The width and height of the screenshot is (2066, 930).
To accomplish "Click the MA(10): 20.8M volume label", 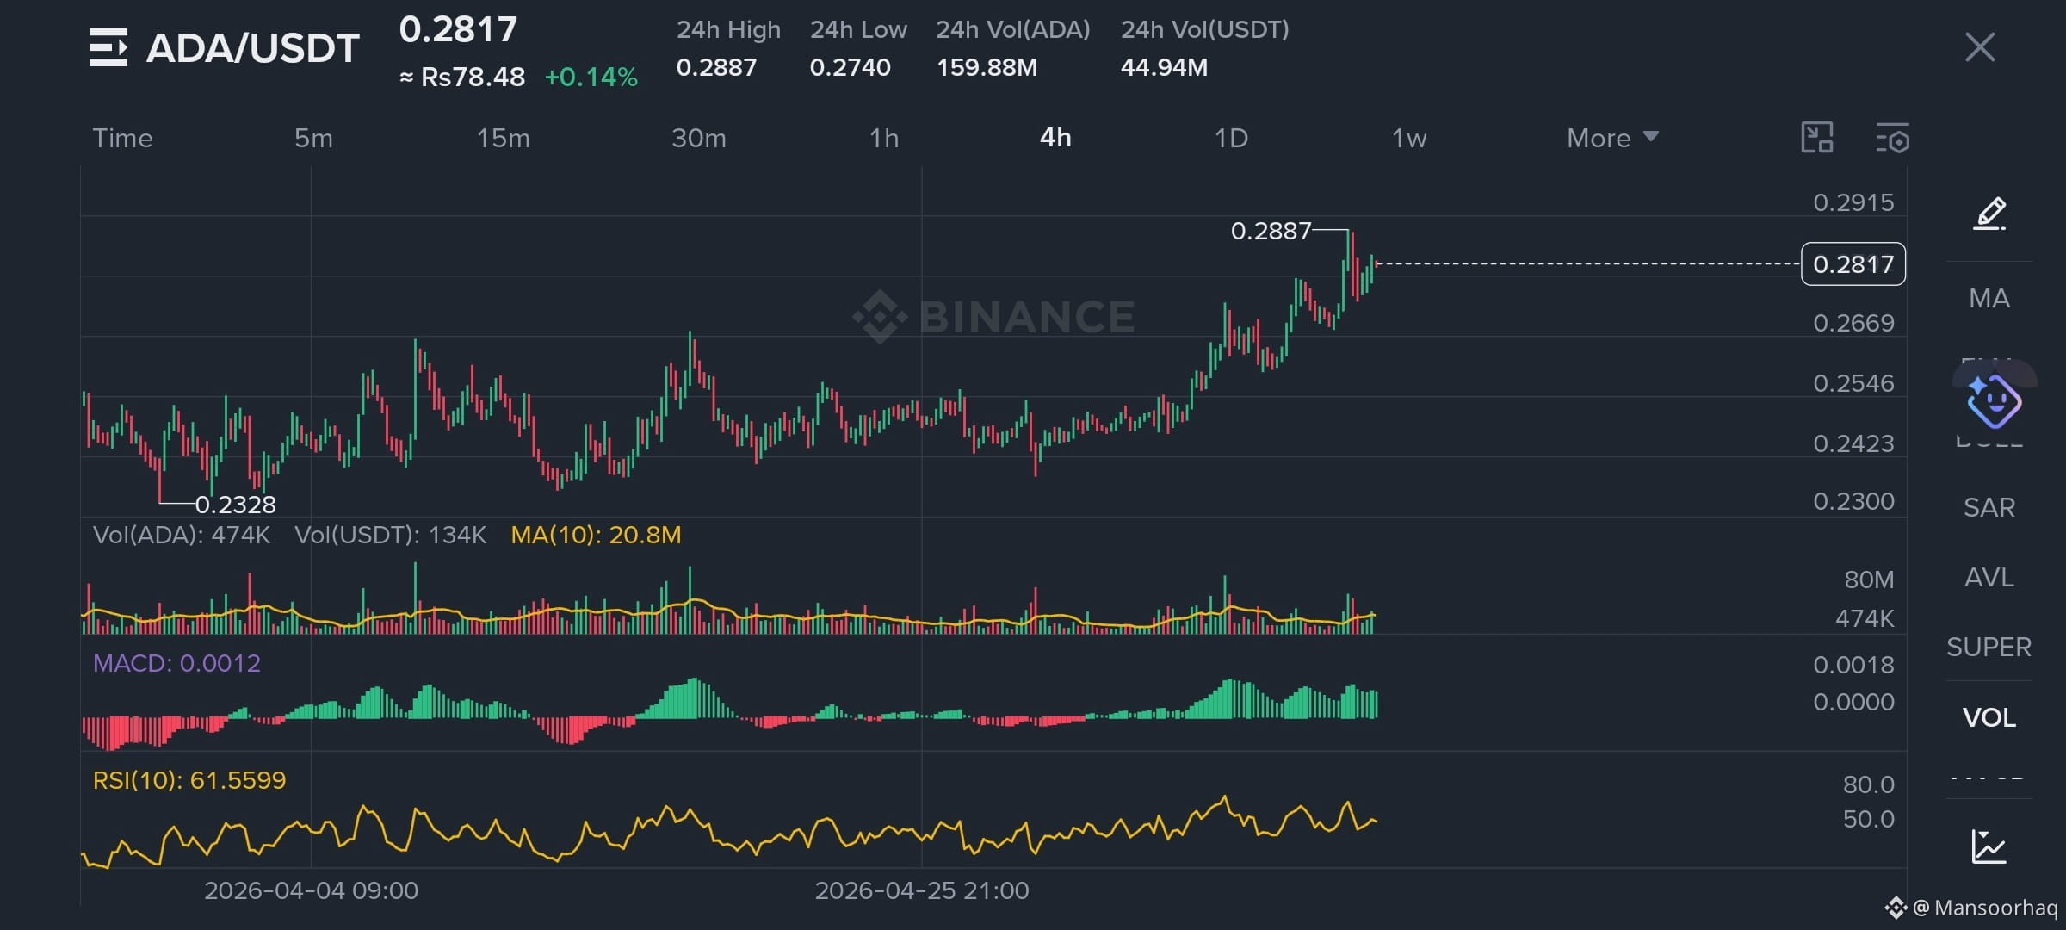I will click(596, 535).
